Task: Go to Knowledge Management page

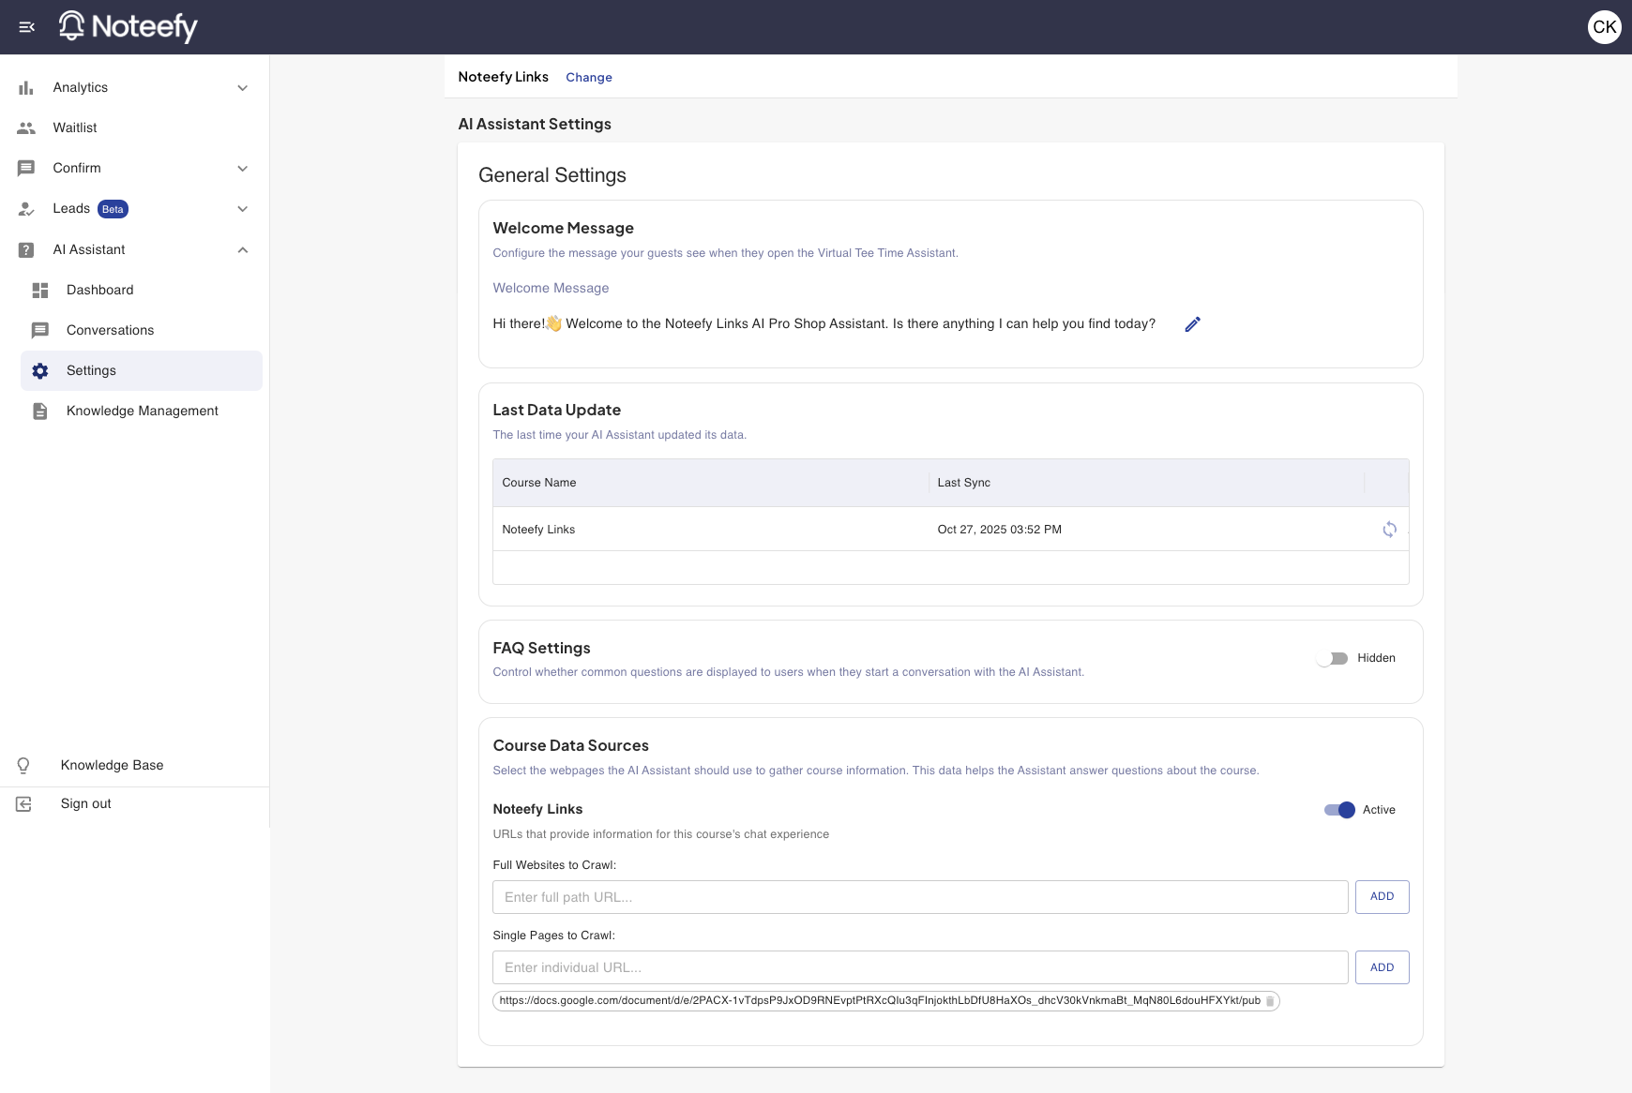Action: [142, 411]
